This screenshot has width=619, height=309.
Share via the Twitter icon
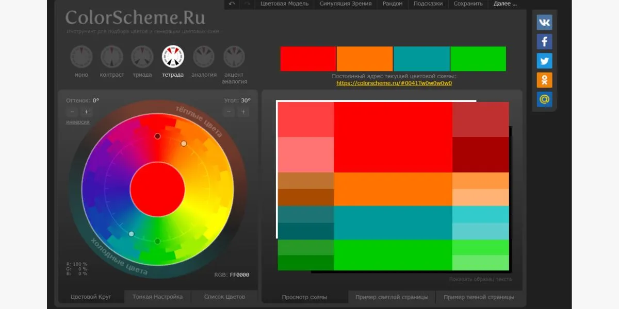(544, 61)
